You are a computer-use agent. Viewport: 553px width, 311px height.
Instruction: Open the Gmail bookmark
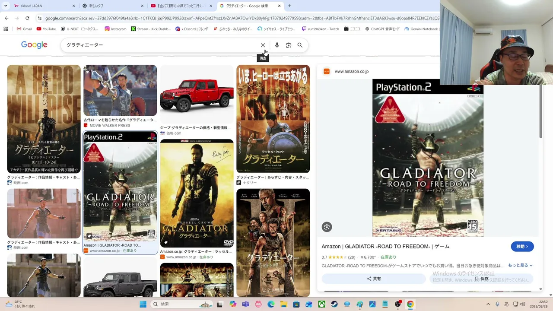point(24,29)
